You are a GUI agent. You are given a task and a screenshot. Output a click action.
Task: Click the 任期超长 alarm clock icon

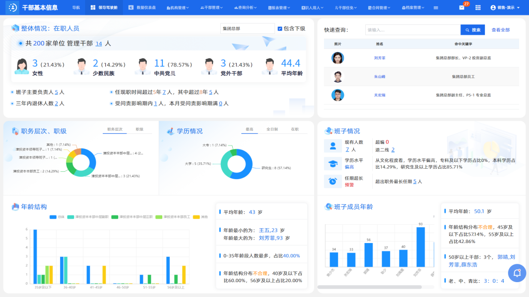(331, 181)
